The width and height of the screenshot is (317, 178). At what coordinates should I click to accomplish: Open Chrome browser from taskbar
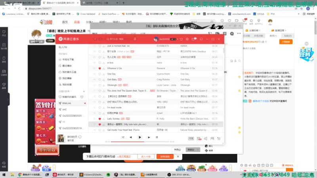(29, 175)
